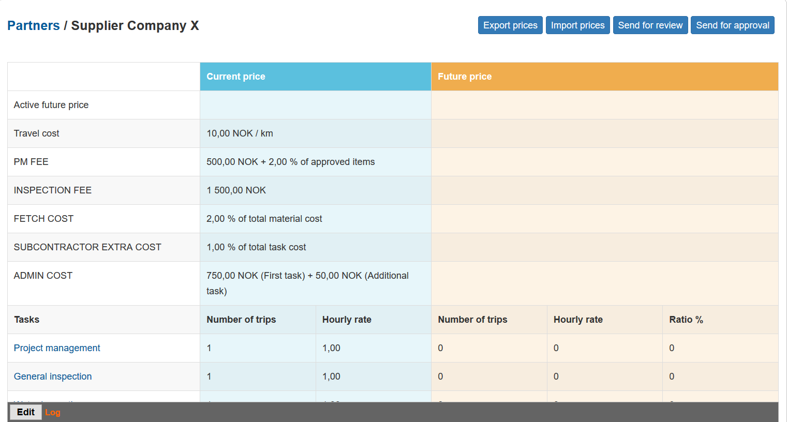Viewport: 787px width, 422px height.
Task: Select the SUBCONTRACTOR EXTRA COST current price value
Action: pos(256,247)
